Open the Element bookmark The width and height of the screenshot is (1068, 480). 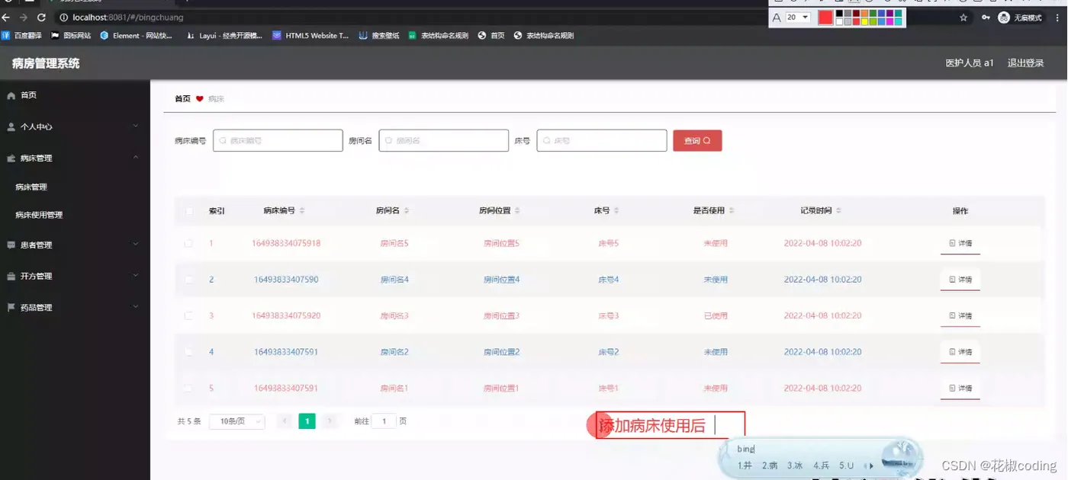click(137, 35)
